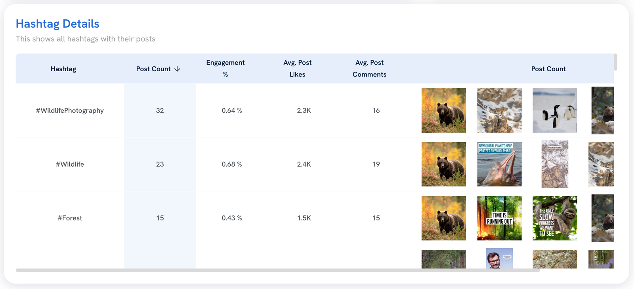Click the vertical scrollbar at table's right
Image resolution: width=634 pixels, height=289 pixels.
tap(615, 62)
